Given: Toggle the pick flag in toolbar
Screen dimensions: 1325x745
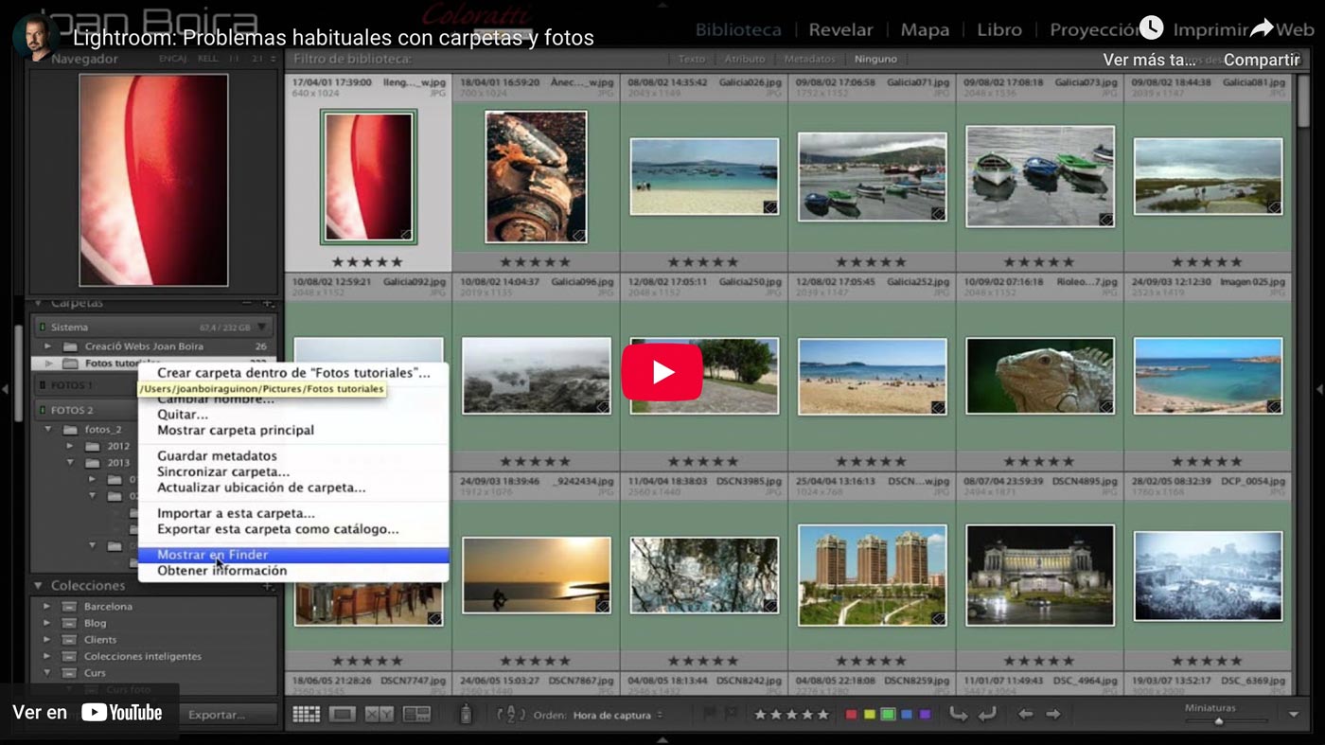Looking at the screenshot, I should coord(710,715).
